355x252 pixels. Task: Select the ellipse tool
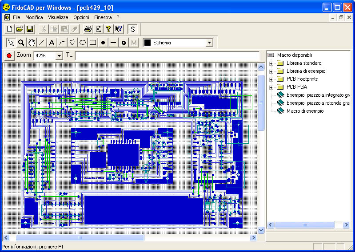click(83, 43)
